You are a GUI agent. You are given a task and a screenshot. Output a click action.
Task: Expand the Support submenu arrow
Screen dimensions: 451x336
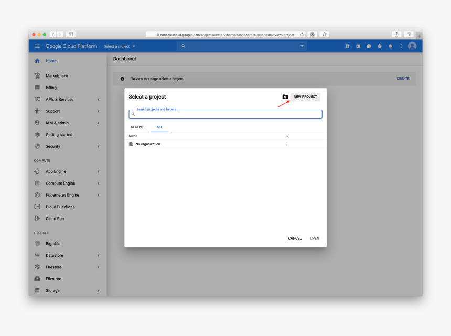coord(98,111)
